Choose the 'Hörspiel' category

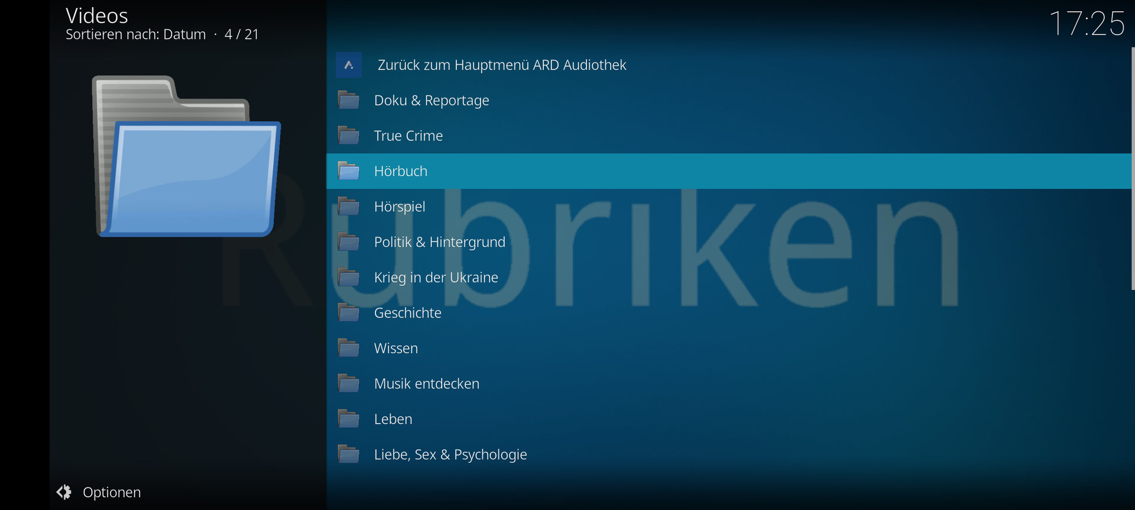[729, 207]
